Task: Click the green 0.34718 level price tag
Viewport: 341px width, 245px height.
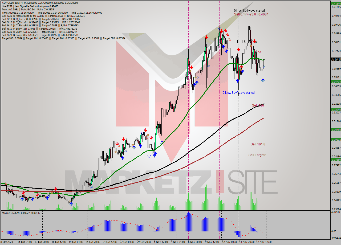Action: coord(336,81)
